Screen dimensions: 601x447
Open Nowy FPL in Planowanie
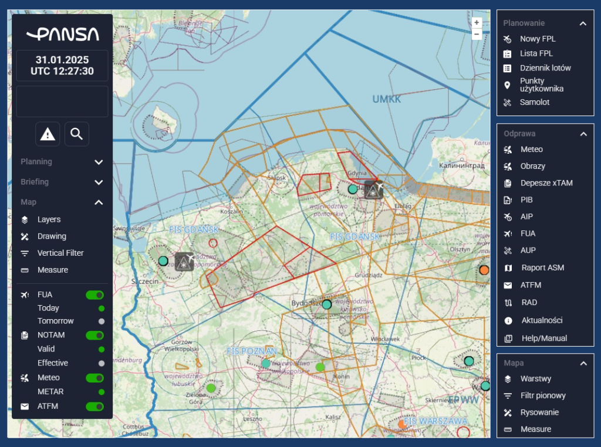[538, 39]
